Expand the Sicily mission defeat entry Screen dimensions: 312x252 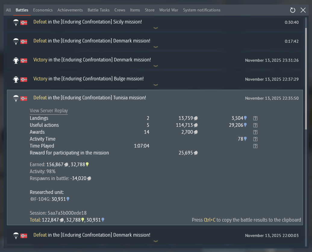coord(156,28)
